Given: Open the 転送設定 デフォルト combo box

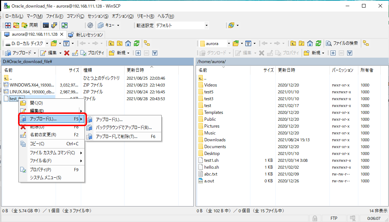Looking at the screenshot, I should pos(182,25).
